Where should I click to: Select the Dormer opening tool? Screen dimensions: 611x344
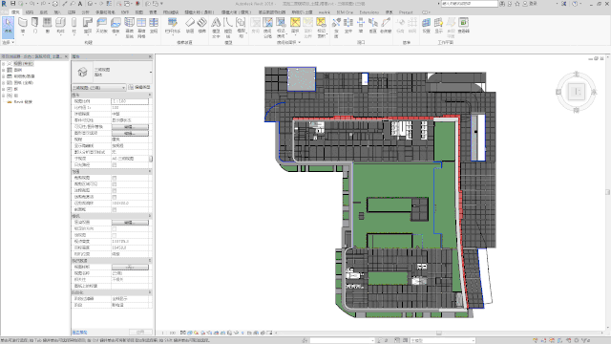click(x=386, y=26)
